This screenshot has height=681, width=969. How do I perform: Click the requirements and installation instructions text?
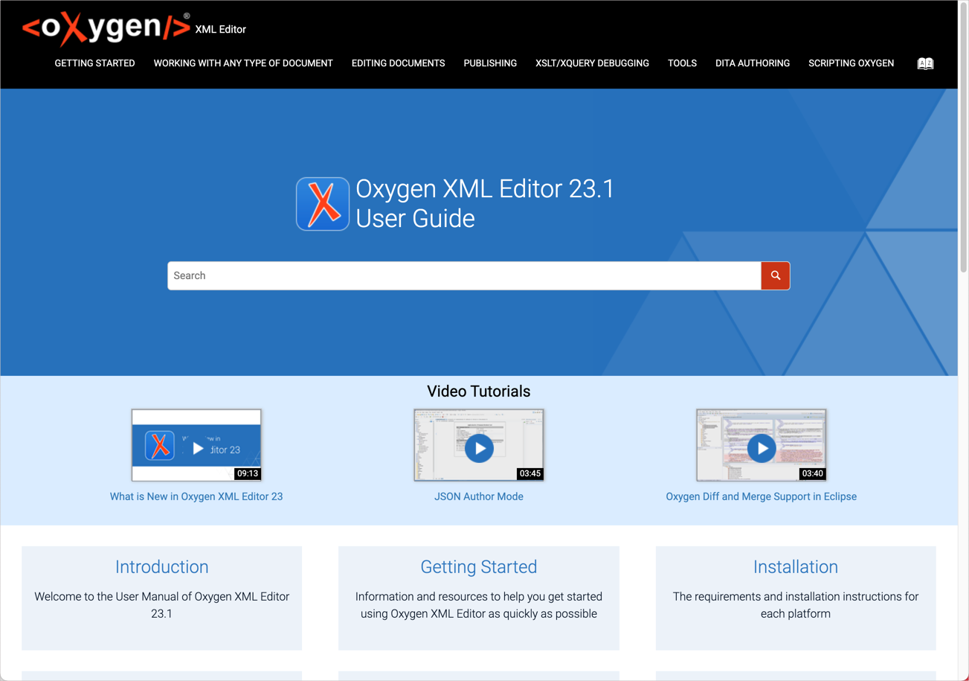point(796,605)
